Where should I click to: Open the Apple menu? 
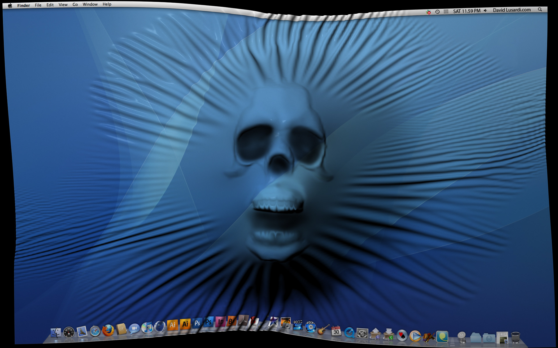10,6
